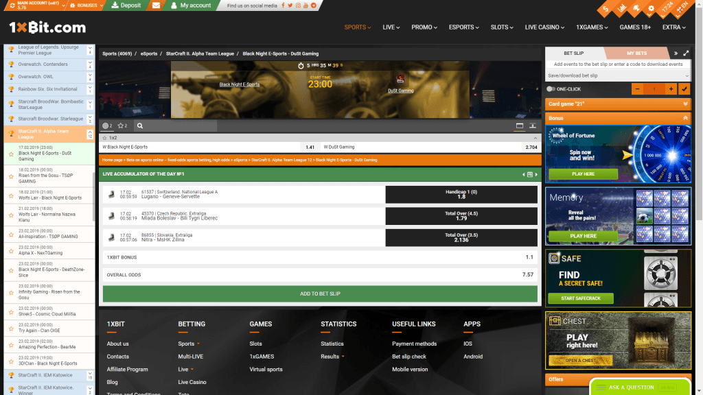Viewport: 703px width, 395px height.
Task: Toggle the One-Click betting switch
Action: tap(551, 89)
